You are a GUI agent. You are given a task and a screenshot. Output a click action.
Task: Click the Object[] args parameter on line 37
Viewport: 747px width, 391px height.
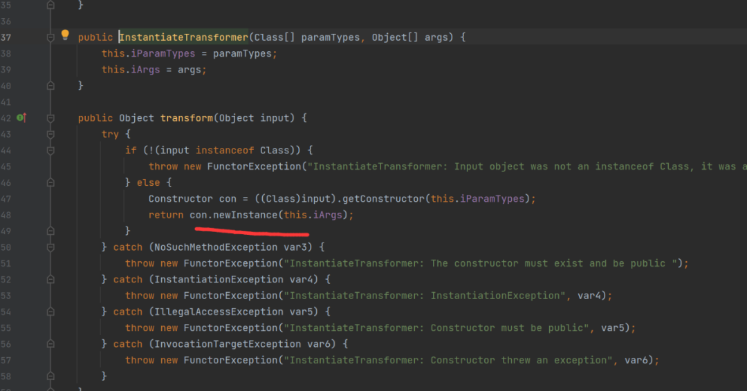point(409,37)
